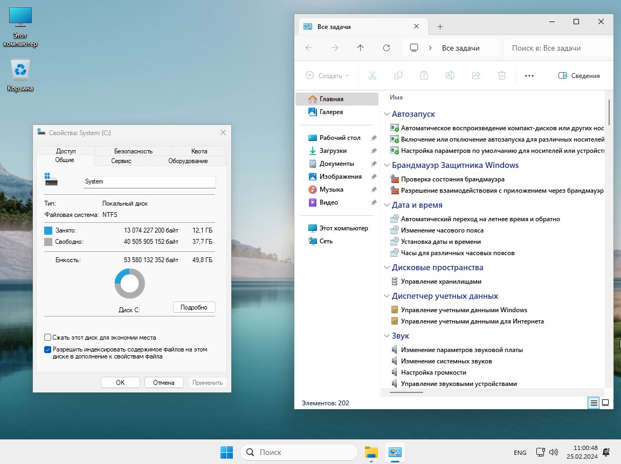
Task: Uncheck the file indexing checkbox
Action: pyautogui.click(x=48, y=349)
